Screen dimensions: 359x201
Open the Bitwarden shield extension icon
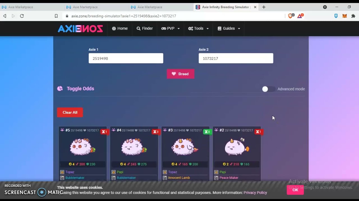(336, 16)
